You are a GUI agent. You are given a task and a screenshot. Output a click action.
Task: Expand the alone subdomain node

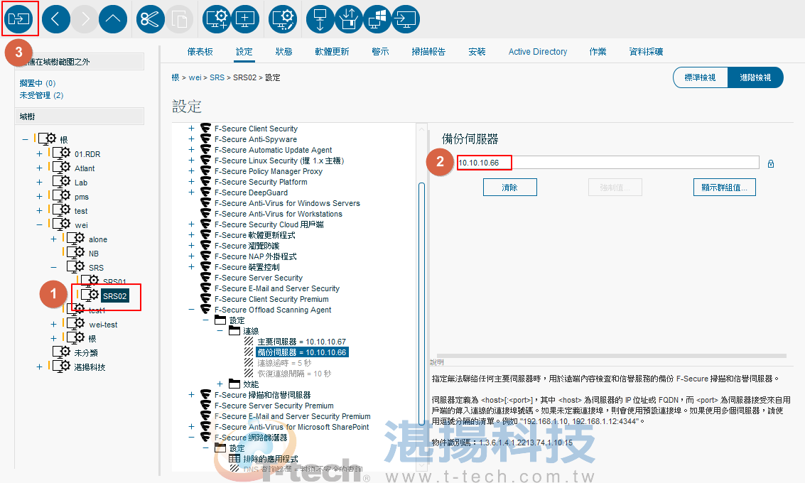pyautogui.click(x=53, y=239)
